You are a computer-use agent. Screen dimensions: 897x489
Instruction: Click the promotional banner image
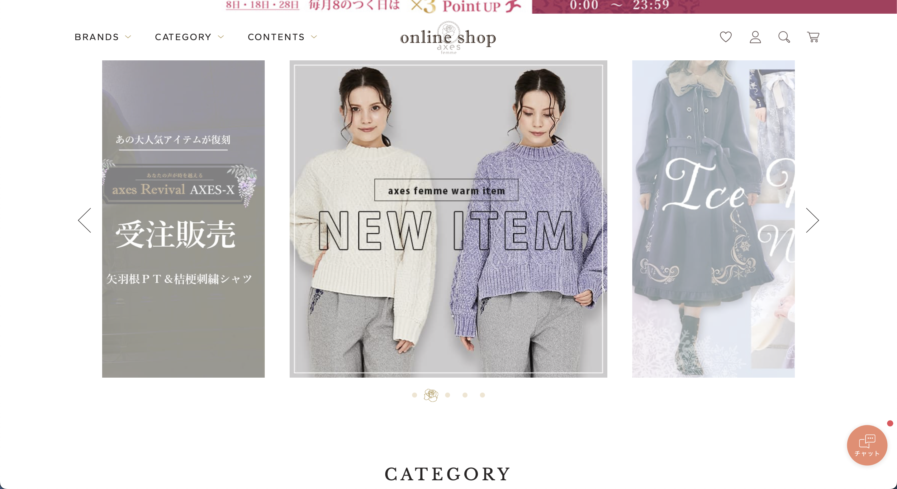(448, 7)
